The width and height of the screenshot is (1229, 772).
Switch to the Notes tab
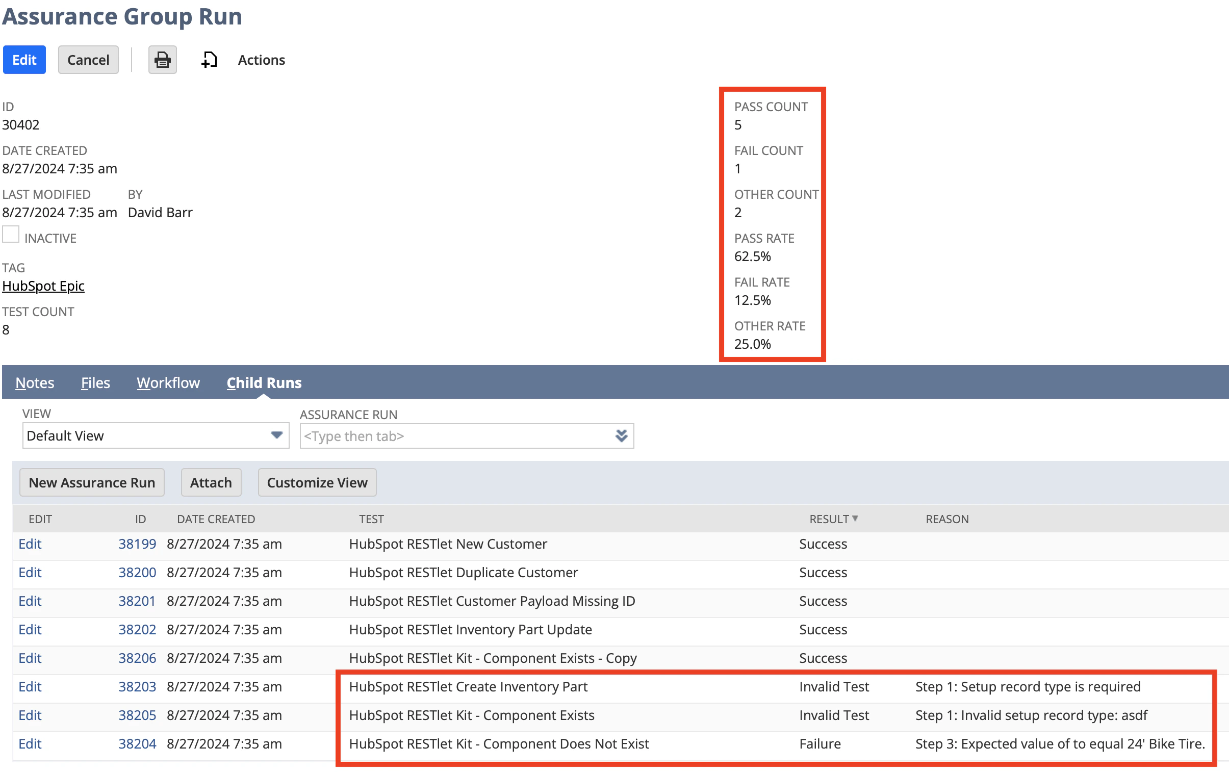(x=35, y=382)
